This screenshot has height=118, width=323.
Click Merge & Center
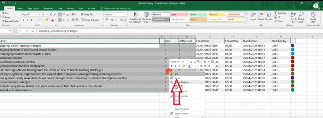[x=90, y=20]
